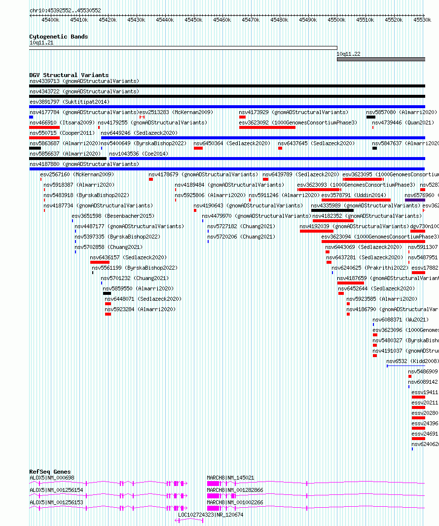
Task: Open MARCH8|NM_001282866 gene transcript
Action: pos(235,490)
